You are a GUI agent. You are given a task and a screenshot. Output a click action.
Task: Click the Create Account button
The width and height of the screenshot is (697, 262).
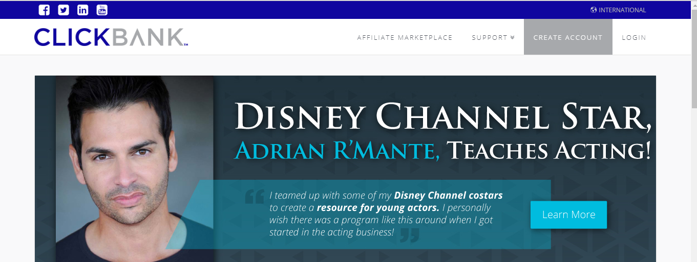[568, 37]
